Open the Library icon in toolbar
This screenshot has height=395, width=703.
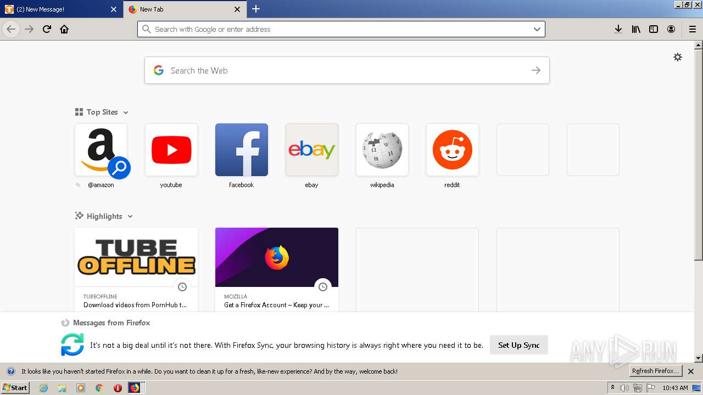pyautogui.click(x=636, y=29)
